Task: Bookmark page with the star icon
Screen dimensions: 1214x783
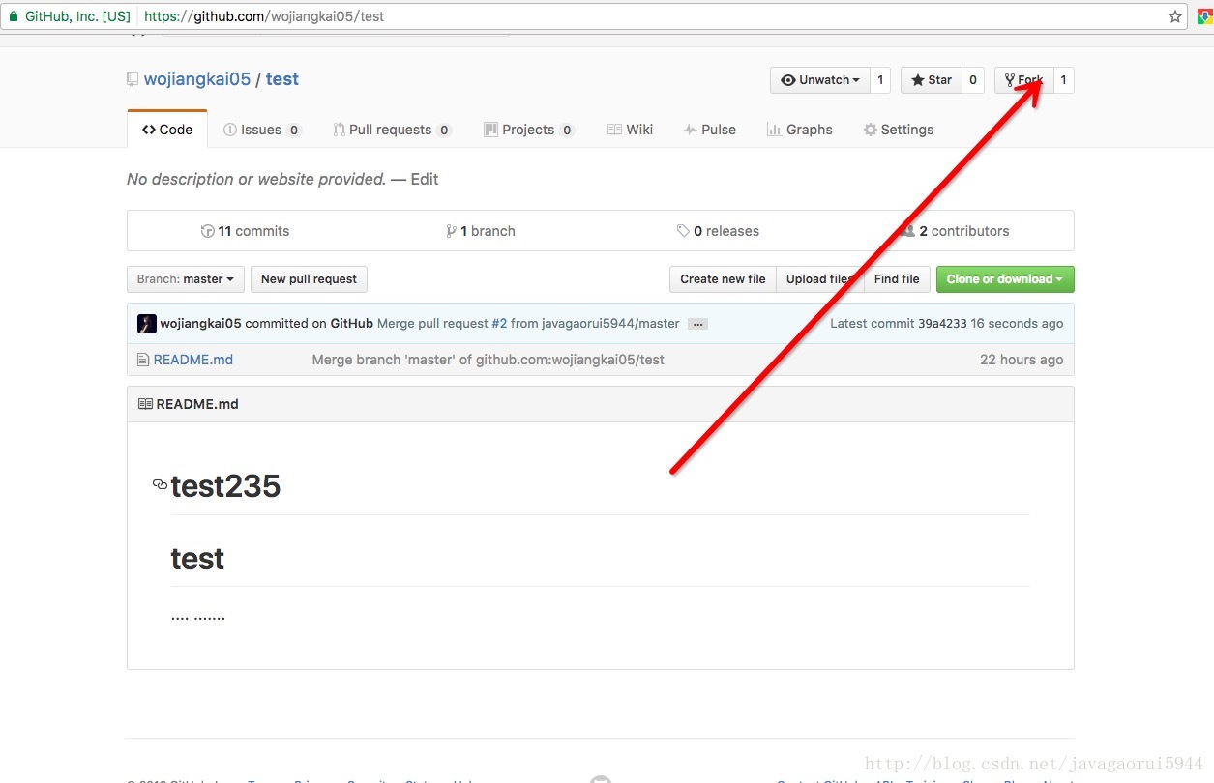Action: point(1175,16)
